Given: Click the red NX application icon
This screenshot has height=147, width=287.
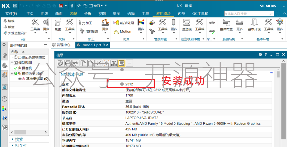Looking at the screenshot, I should (x=61, y=6).
